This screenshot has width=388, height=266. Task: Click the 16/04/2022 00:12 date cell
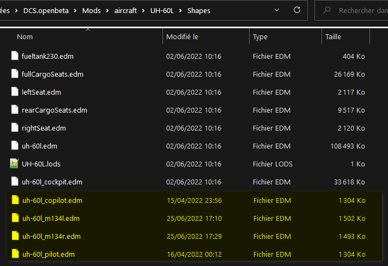pos(194,255)
